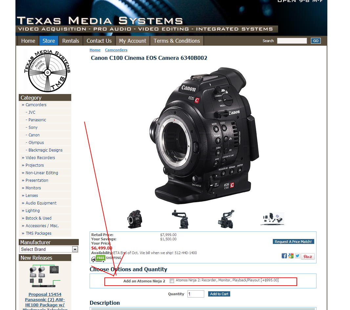
Task: Click the Canon C100 Cinema EOS product title
Action: click(x=149, y=58)
